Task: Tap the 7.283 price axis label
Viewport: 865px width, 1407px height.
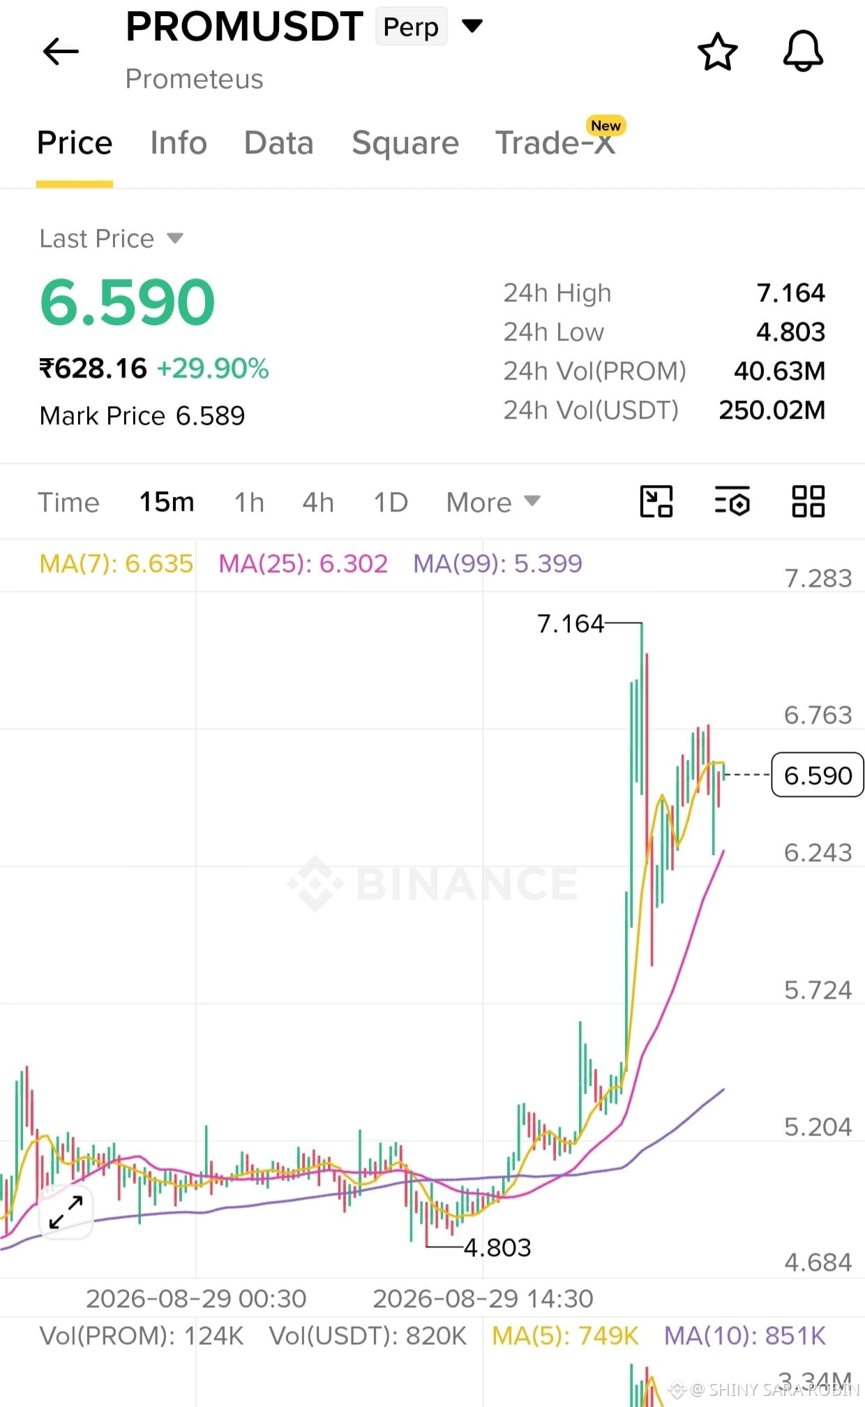Action: pyautogui.click(x=818, y=578)
